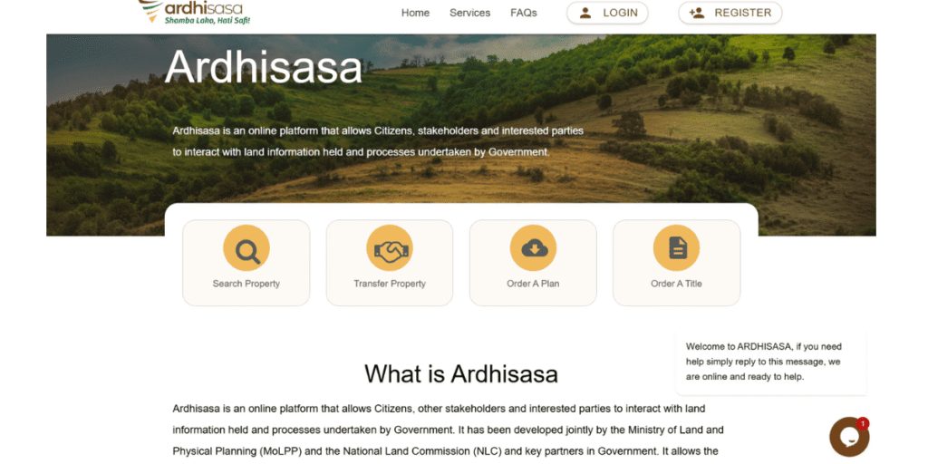Open the FAQs page
The width and height of the screenshot is (928, 464).
pyautogui.click(x=524, y=13)
